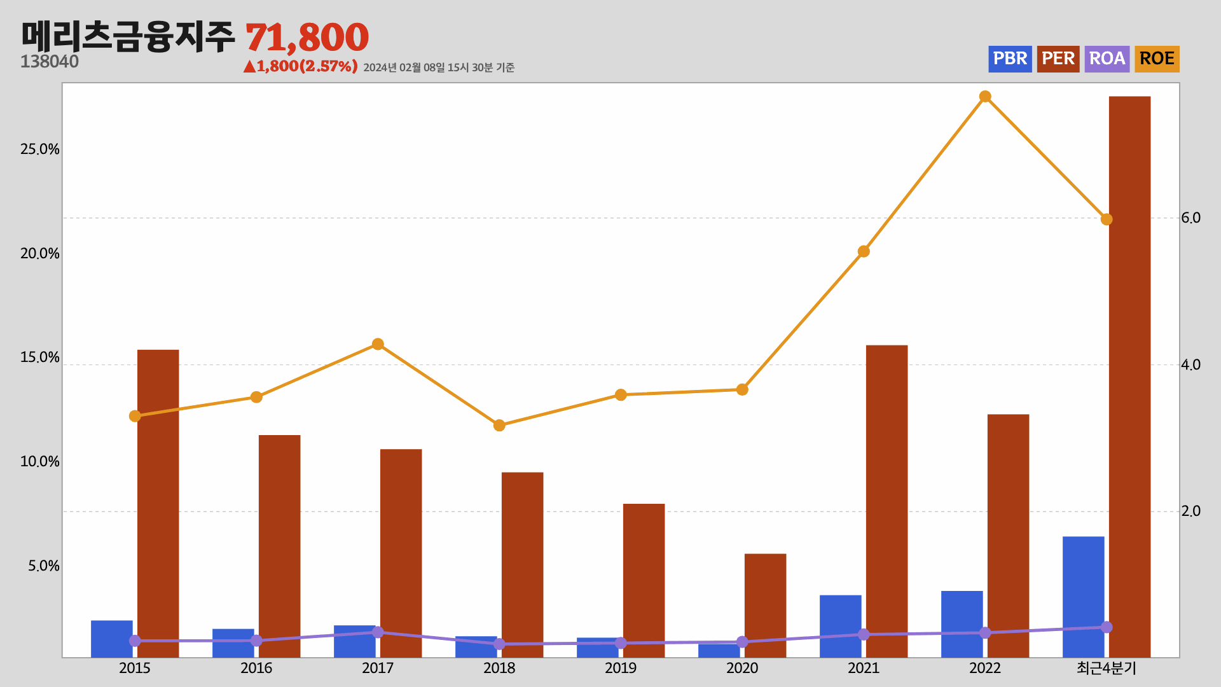This screenshot has width=1221, height=687.
Task: Click the 2020 ROE orange data point
Action: click(742, 389)
